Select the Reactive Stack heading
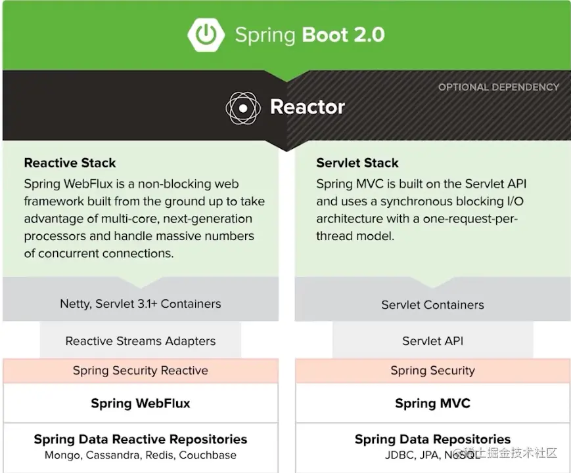571x473 pixels. pyautogui.click(x=70, y=163)
